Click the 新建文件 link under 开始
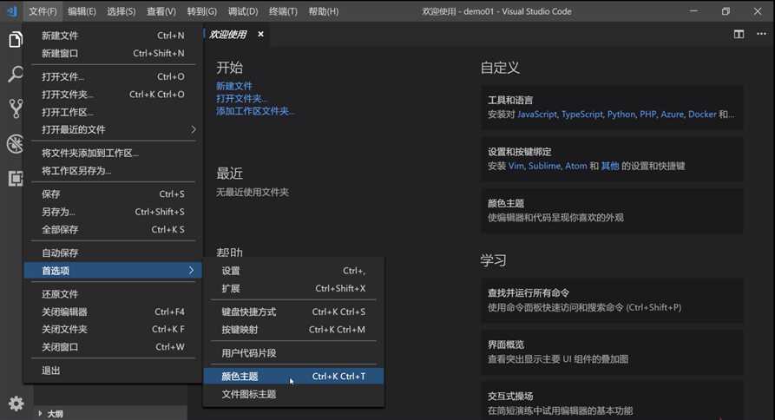The width and height of the screenshot is (775, 420). click(x=233, y=86)
